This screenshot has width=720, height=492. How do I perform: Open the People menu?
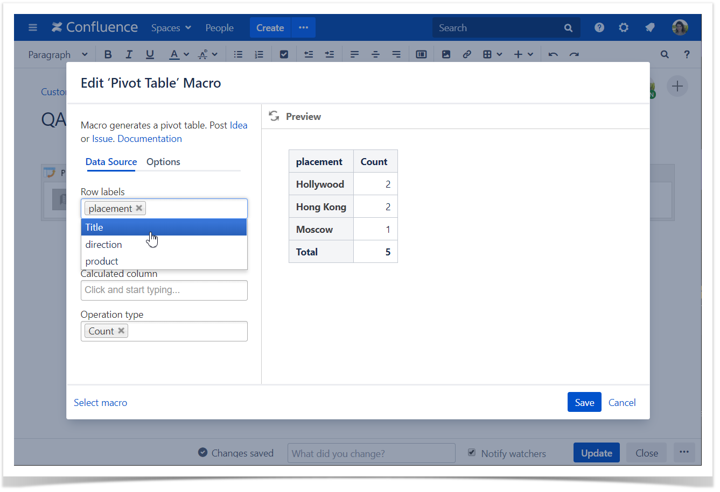pyautogui.click(x=219, y=27)
